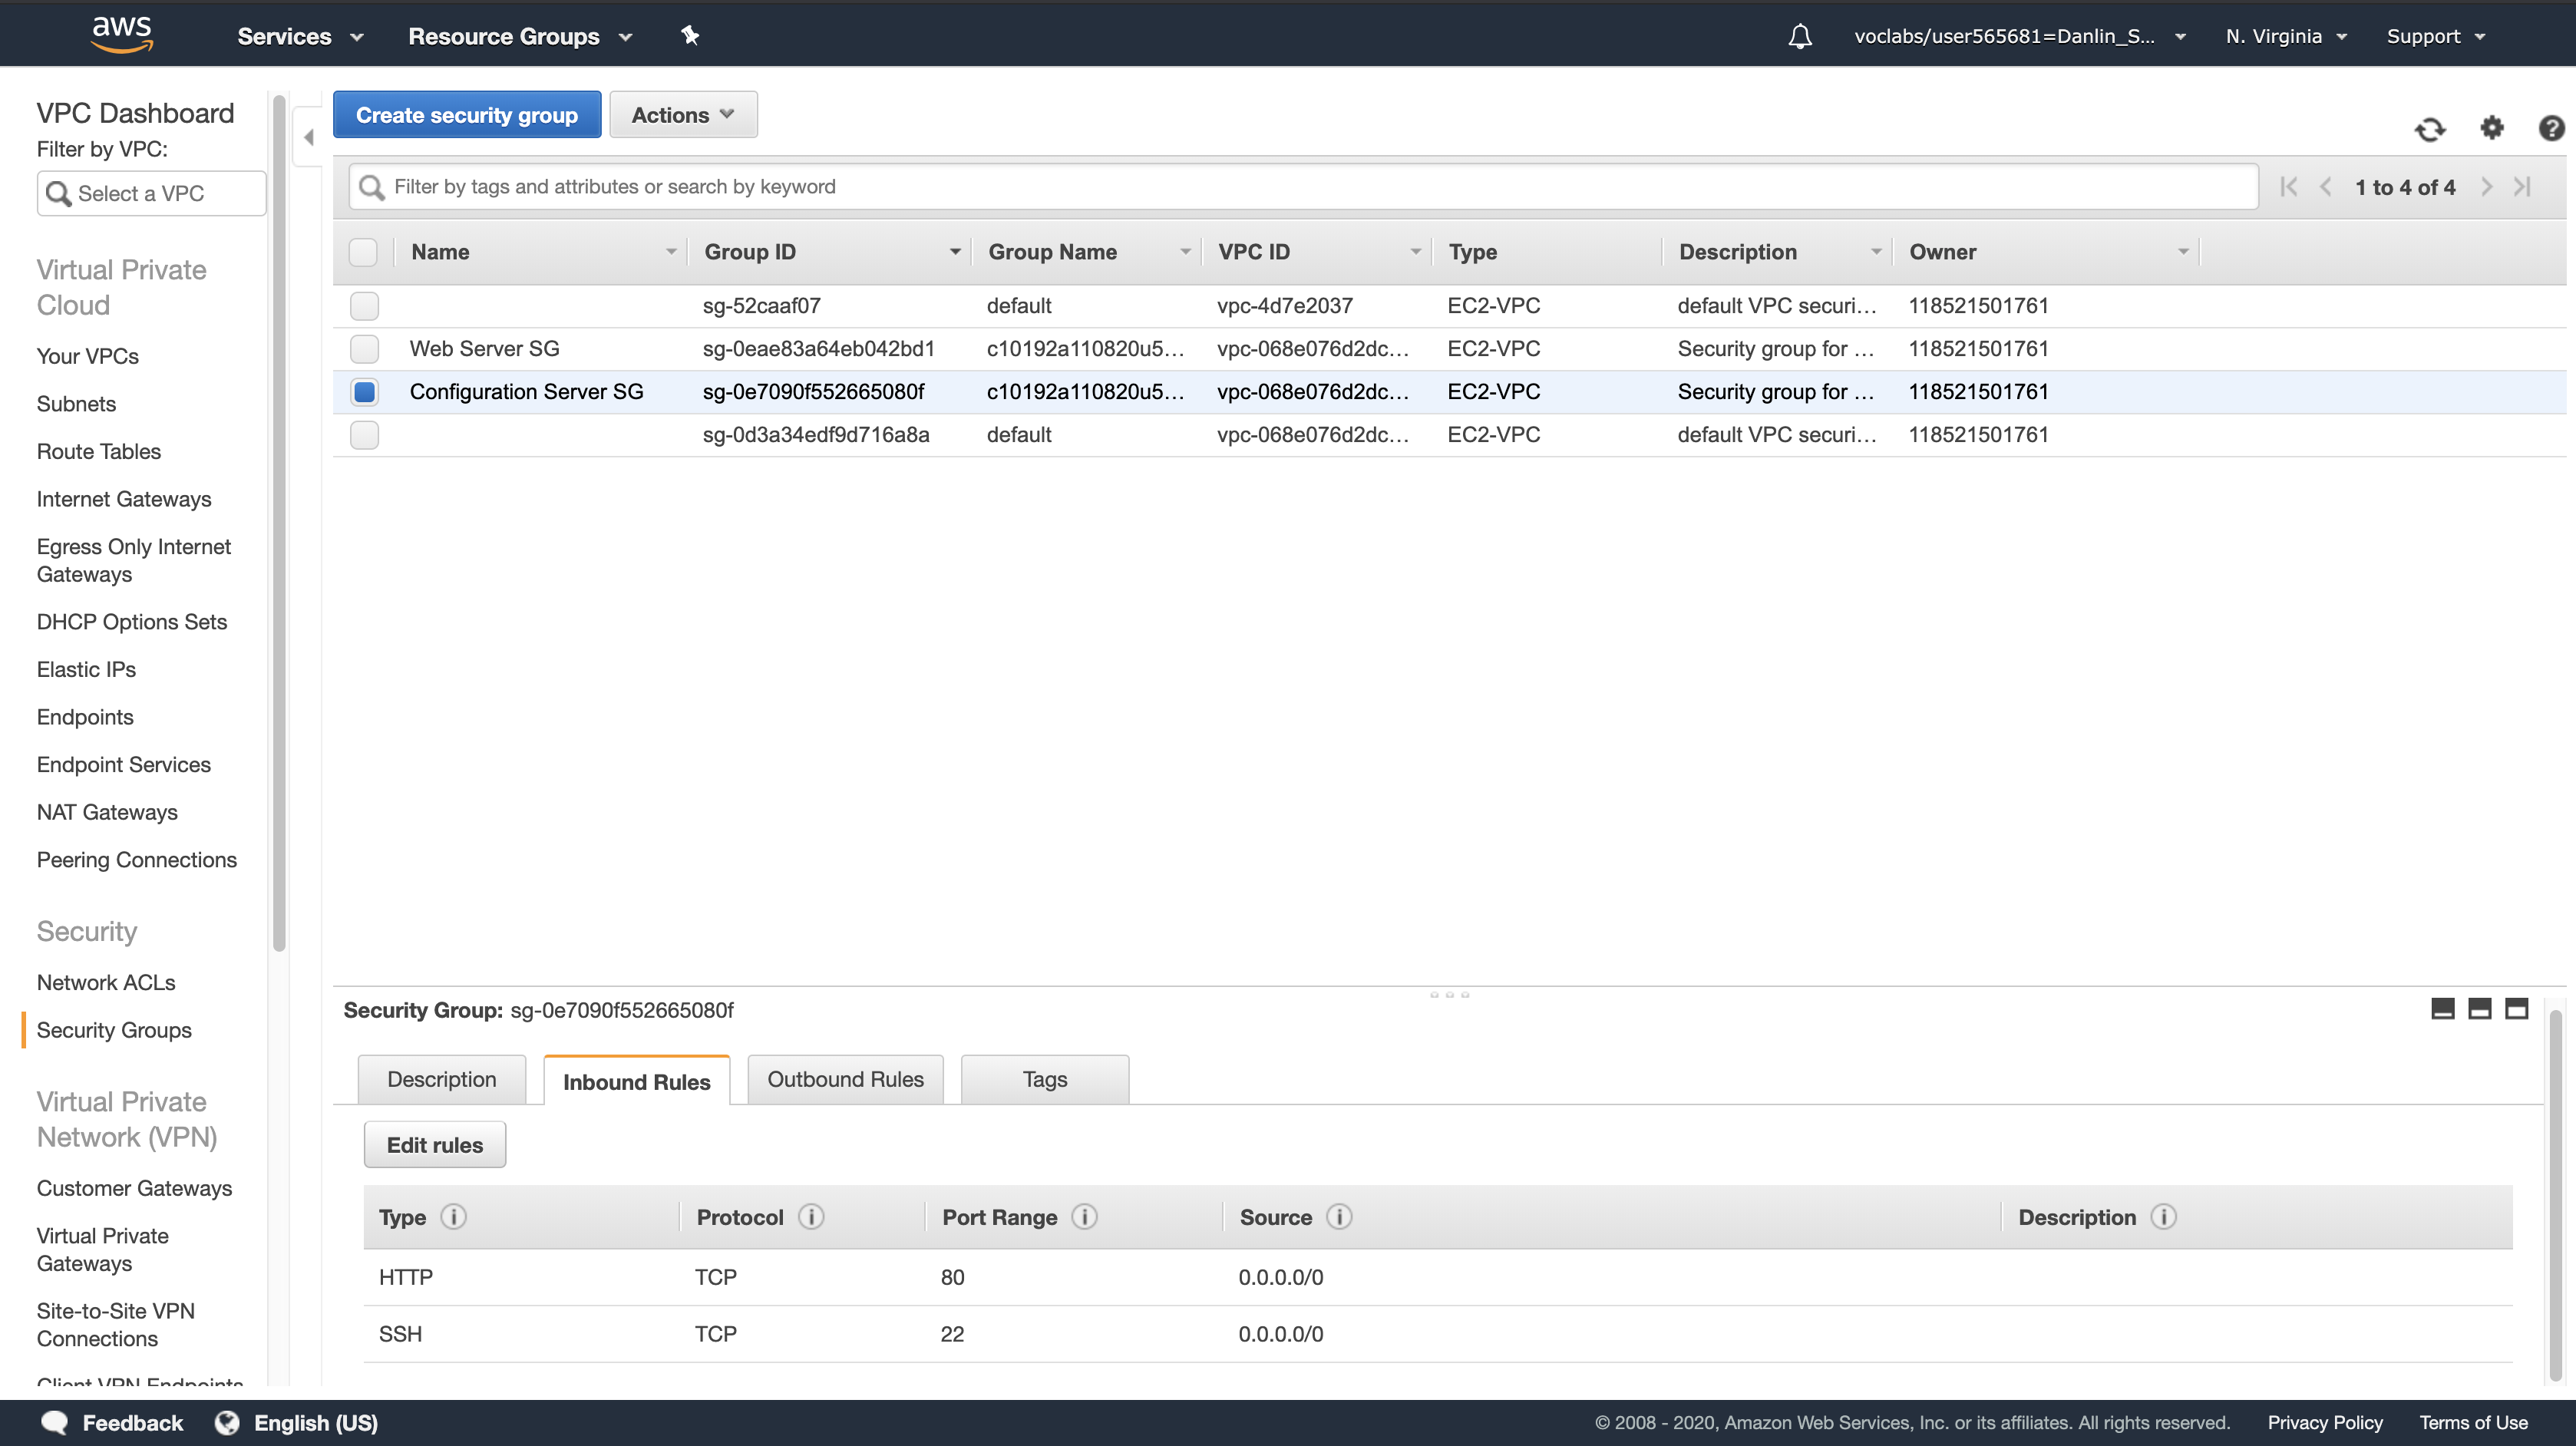
Task: Open the Tags tab
Action: tap(1044, 1080)
